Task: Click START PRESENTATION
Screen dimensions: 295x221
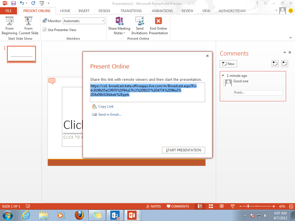Action: (x=183, y=150)
